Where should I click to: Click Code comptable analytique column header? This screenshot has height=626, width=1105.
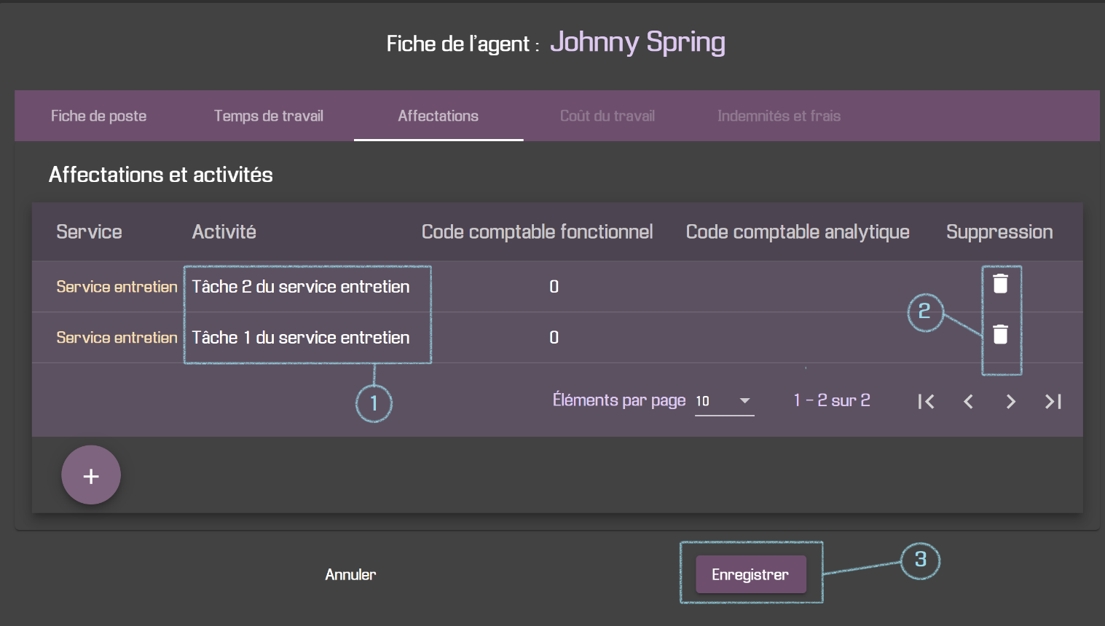click(x=798, y=232)
